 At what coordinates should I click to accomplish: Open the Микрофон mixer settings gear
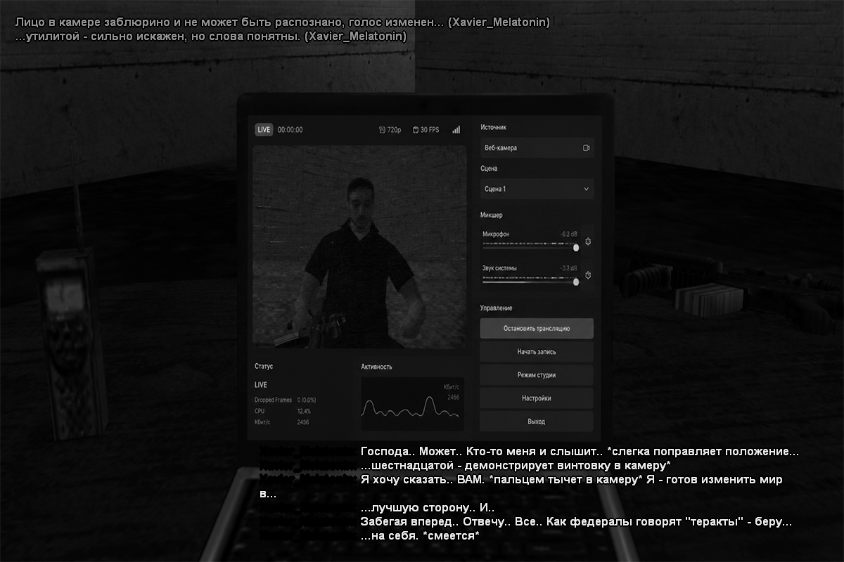tap(587, 242)
